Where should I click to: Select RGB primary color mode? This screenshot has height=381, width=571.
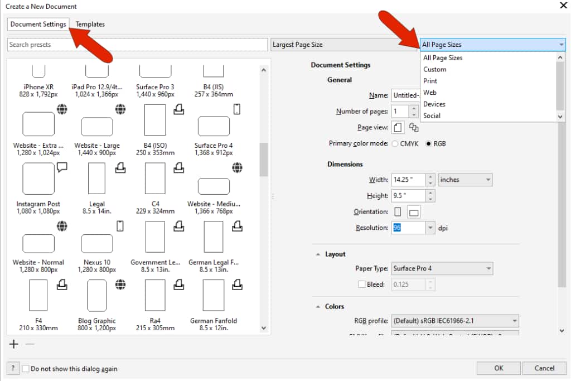point(429,144)
